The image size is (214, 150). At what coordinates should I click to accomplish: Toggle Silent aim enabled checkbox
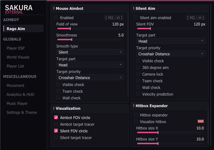tap(136, 17)
